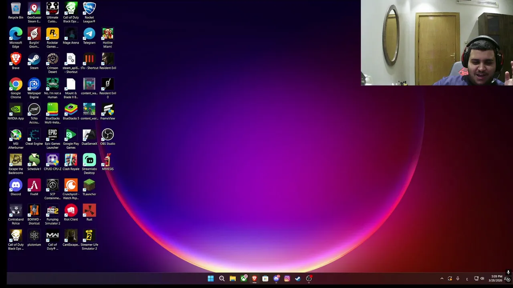Select the Hotline Miami icon
Image resolution: width=513 pixels, height=288 pixels.
107,38
